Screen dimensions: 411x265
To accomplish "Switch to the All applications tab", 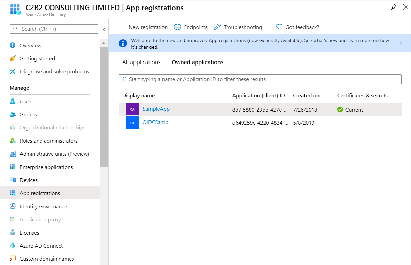I will coord(141,62).
